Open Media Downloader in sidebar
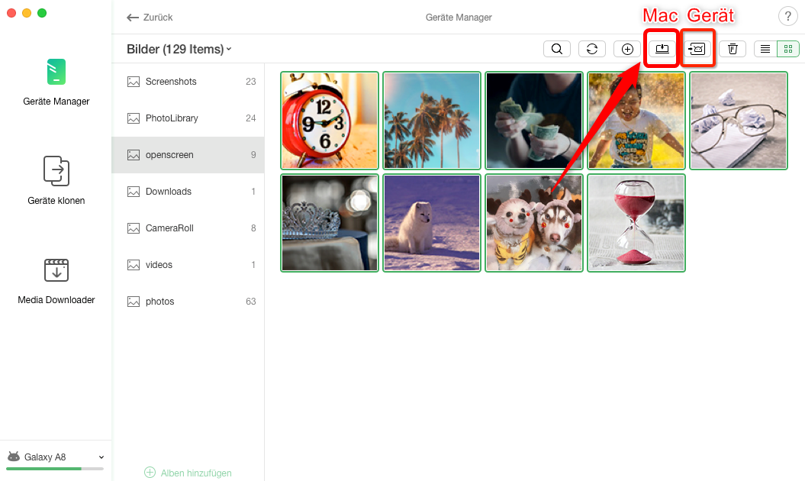The height and width of the screenshot is (481, 805). click(56, 279)
